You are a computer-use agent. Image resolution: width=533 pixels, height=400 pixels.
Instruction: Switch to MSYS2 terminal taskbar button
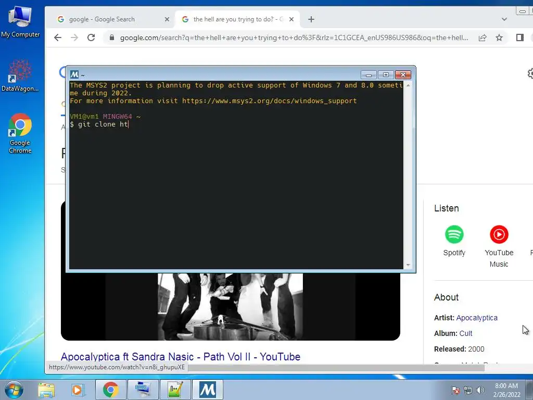coord(208,390)
